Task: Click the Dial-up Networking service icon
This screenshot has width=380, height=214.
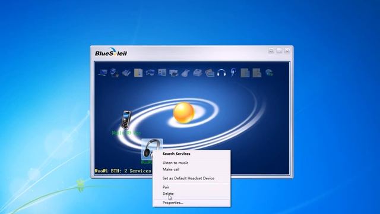Action: [x=115, y=73]
